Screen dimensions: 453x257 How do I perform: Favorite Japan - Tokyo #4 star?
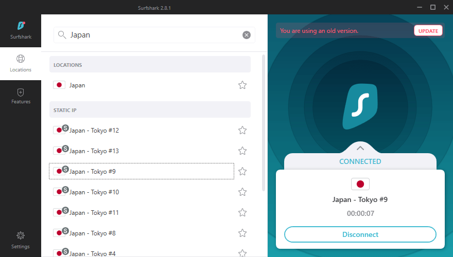click(x=242, y=253)
